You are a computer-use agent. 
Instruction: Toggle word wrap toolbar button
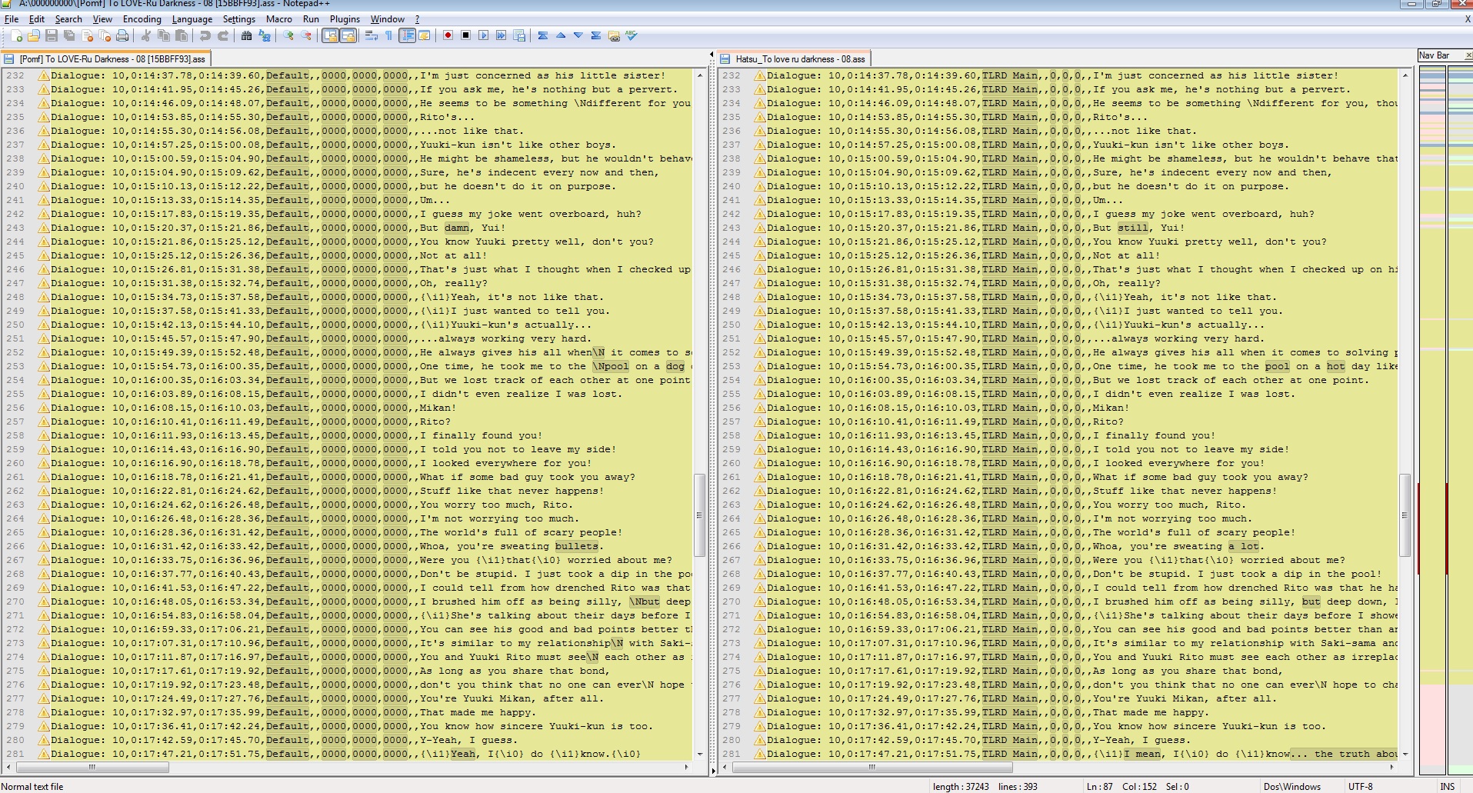pyautogui.click(x=372, y=35)
